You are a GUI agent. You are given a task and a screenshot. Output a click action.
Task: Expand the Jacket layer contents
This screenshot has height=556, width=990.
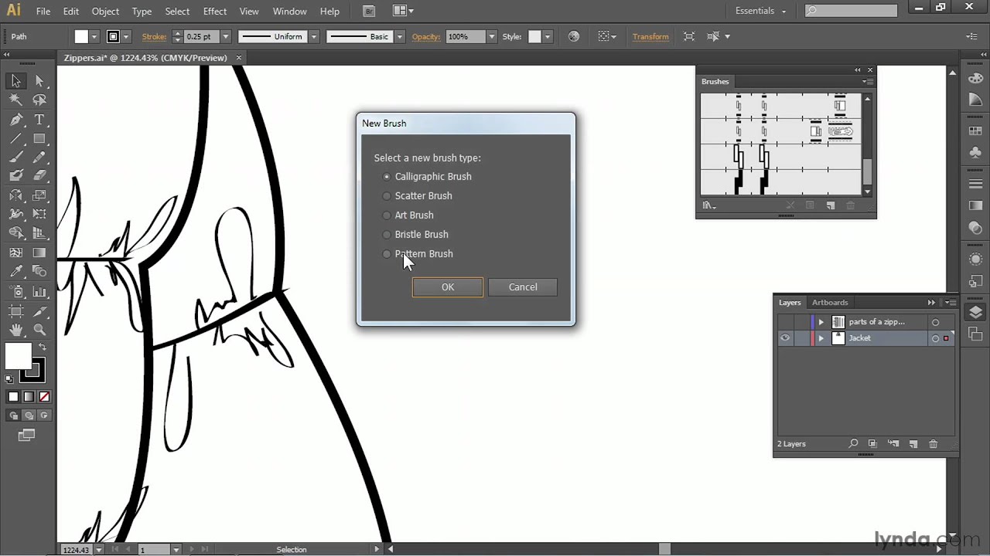click(821, 337)
